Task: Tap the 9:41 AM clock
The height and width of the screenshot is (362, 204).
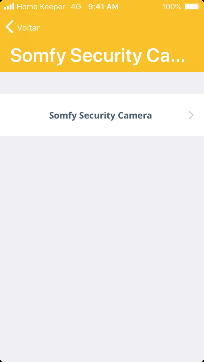Action: (103, 7)
